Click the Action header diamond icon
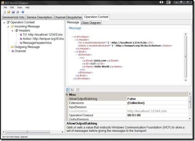 (21, 39)
